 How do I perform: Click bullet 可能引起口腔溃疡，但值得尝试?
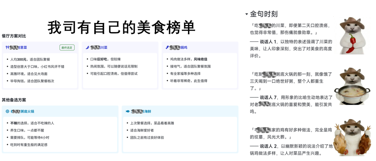(x=114, y=74)
